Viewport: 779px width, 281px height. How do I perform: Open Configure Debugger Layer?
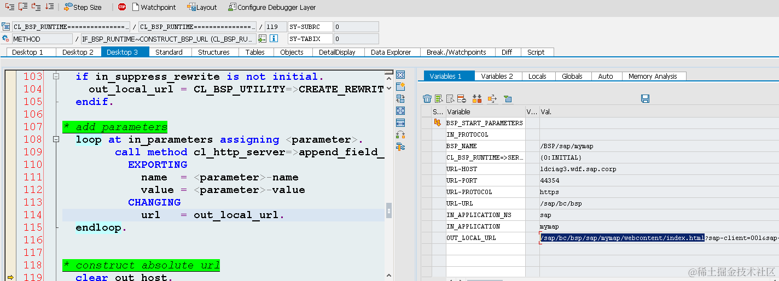(272, 7)
